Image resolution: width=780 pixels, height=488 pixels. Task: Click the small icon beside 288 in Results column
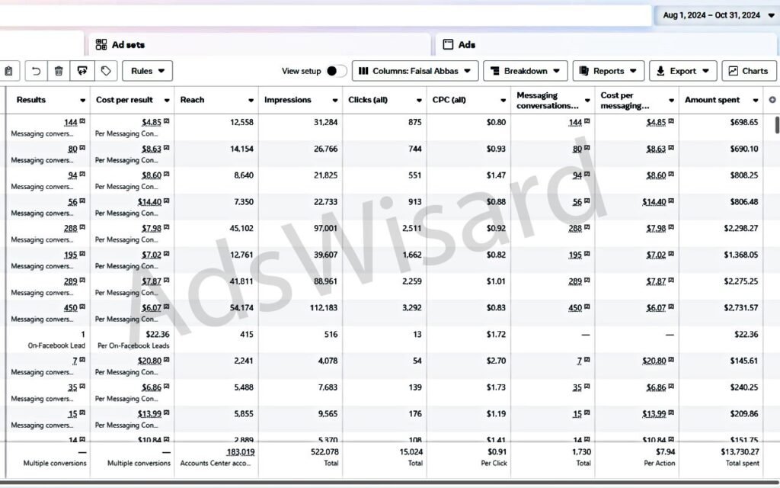82,227
